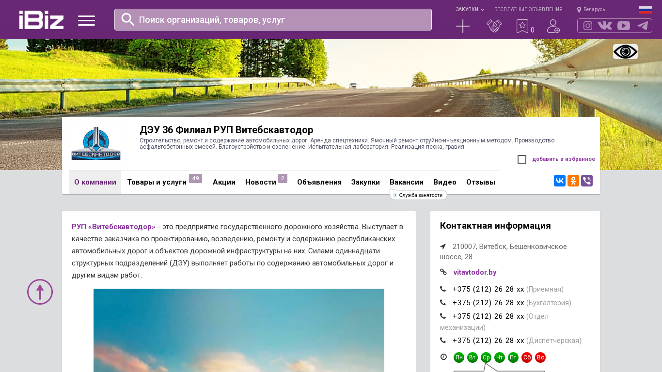Open Бесплатные объявления link
The height and width of the screenshot is (372, 662).
click(x=528, y=9)
